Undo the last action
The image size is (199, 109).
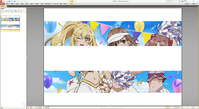coord(18,1)
